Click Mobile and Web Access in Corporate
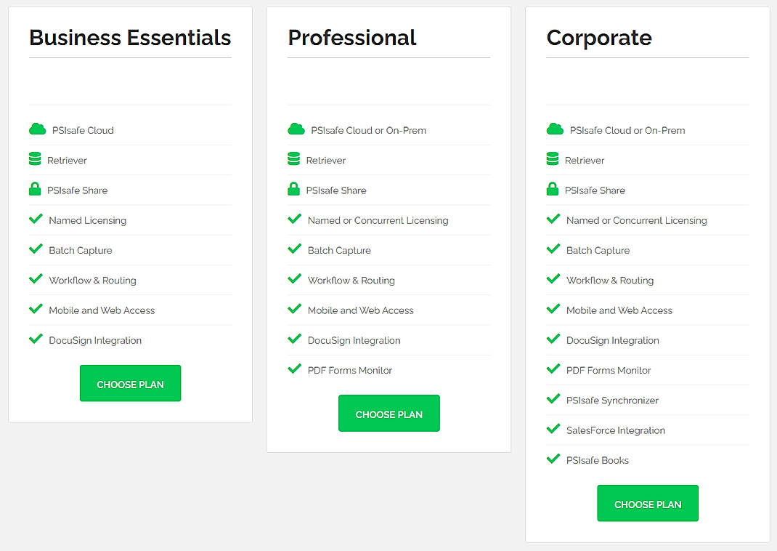The image size is (777, 551). pyautogui.click(x=619, y=310)
